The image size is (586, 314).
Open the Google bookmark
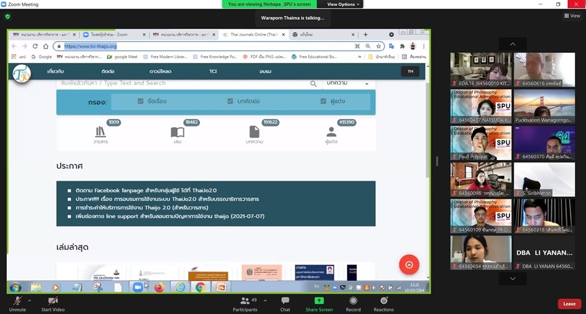coord(42,57)
